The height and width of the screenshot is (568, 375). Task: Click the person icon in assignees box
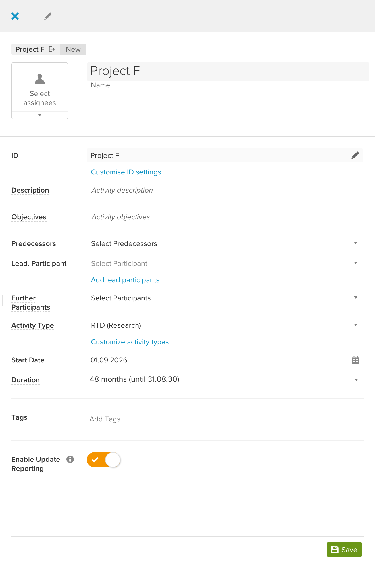coord(40,79)
